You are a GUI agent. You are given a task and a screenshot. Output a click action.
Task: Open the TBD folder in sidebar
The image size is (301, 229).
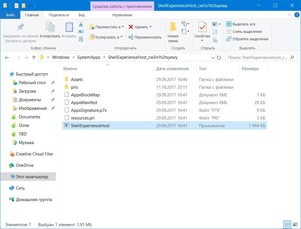click(x=19, y=134)
